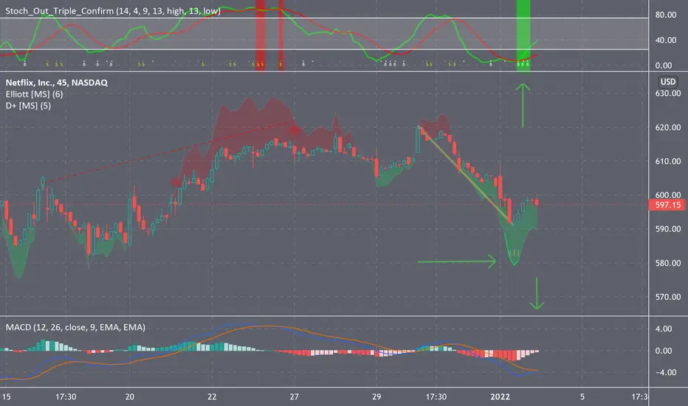The image size is (688, 406).
Task: Select the Stoch_Out_Triple_Confirm indicator title
Action: 113,11
